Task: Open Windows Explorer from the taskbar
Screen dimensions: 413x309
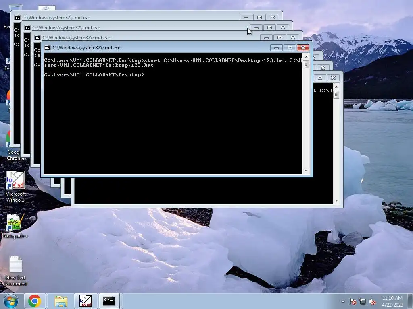Action: [61, 301]
